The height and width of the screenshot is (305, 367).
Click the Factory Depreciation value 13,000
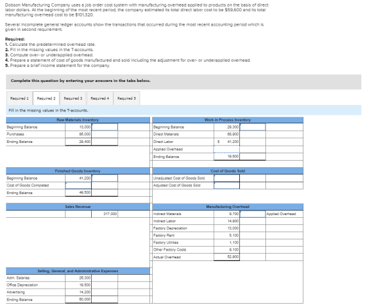pos(227,228)
